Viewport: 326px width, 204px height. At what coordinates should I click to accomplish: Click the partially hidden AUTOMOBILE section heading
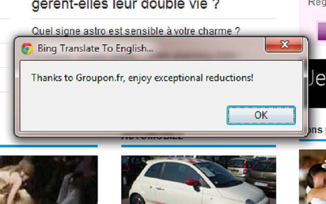(152, 138)
